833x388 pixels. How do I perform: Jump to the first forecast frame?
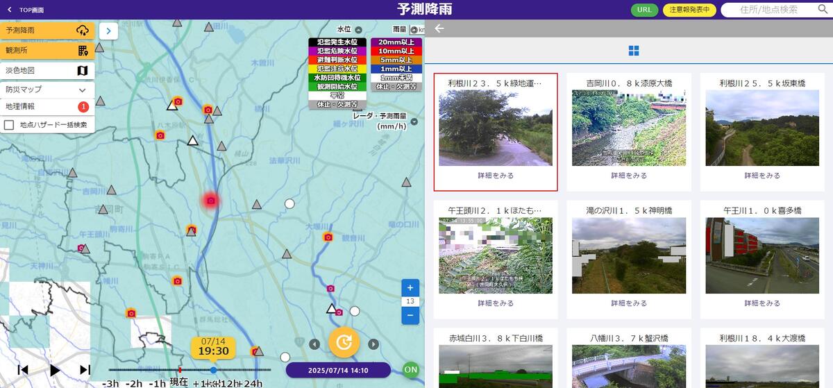point(23,370)
